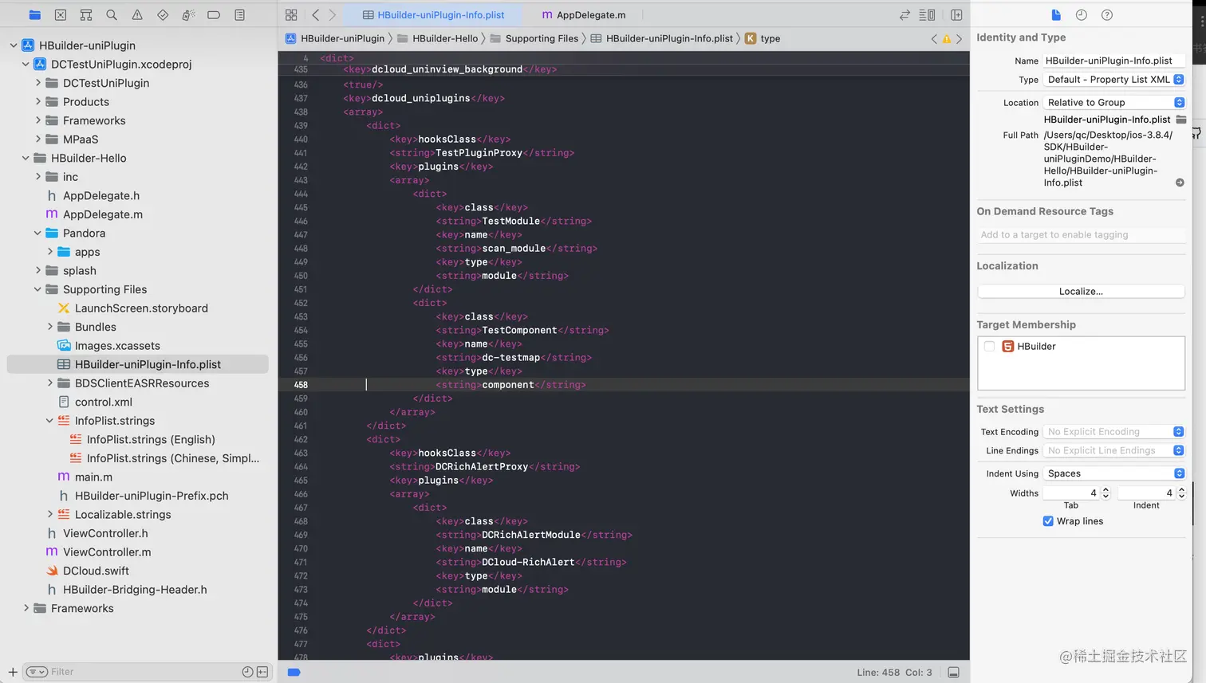Click the add plus button in navigator

tap(13, 672)
